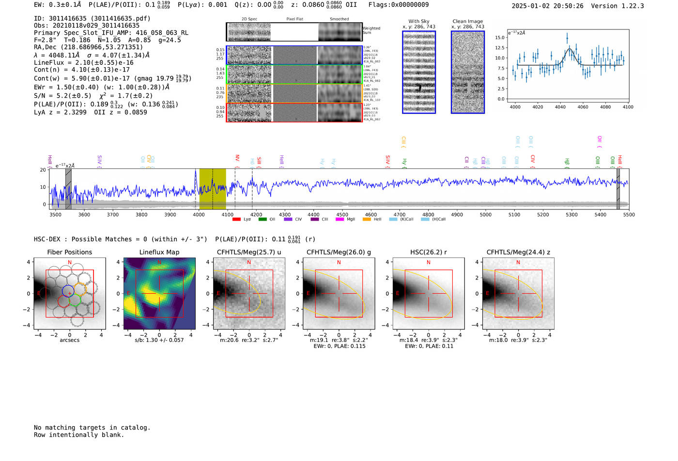Click the HeII orange legend swatch
Screen dimensions: 678x461
[x=367, y=219]
